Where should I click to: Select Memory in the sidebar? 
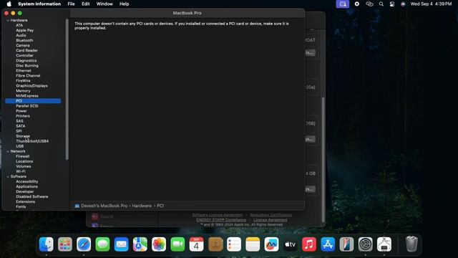(23, 91)
